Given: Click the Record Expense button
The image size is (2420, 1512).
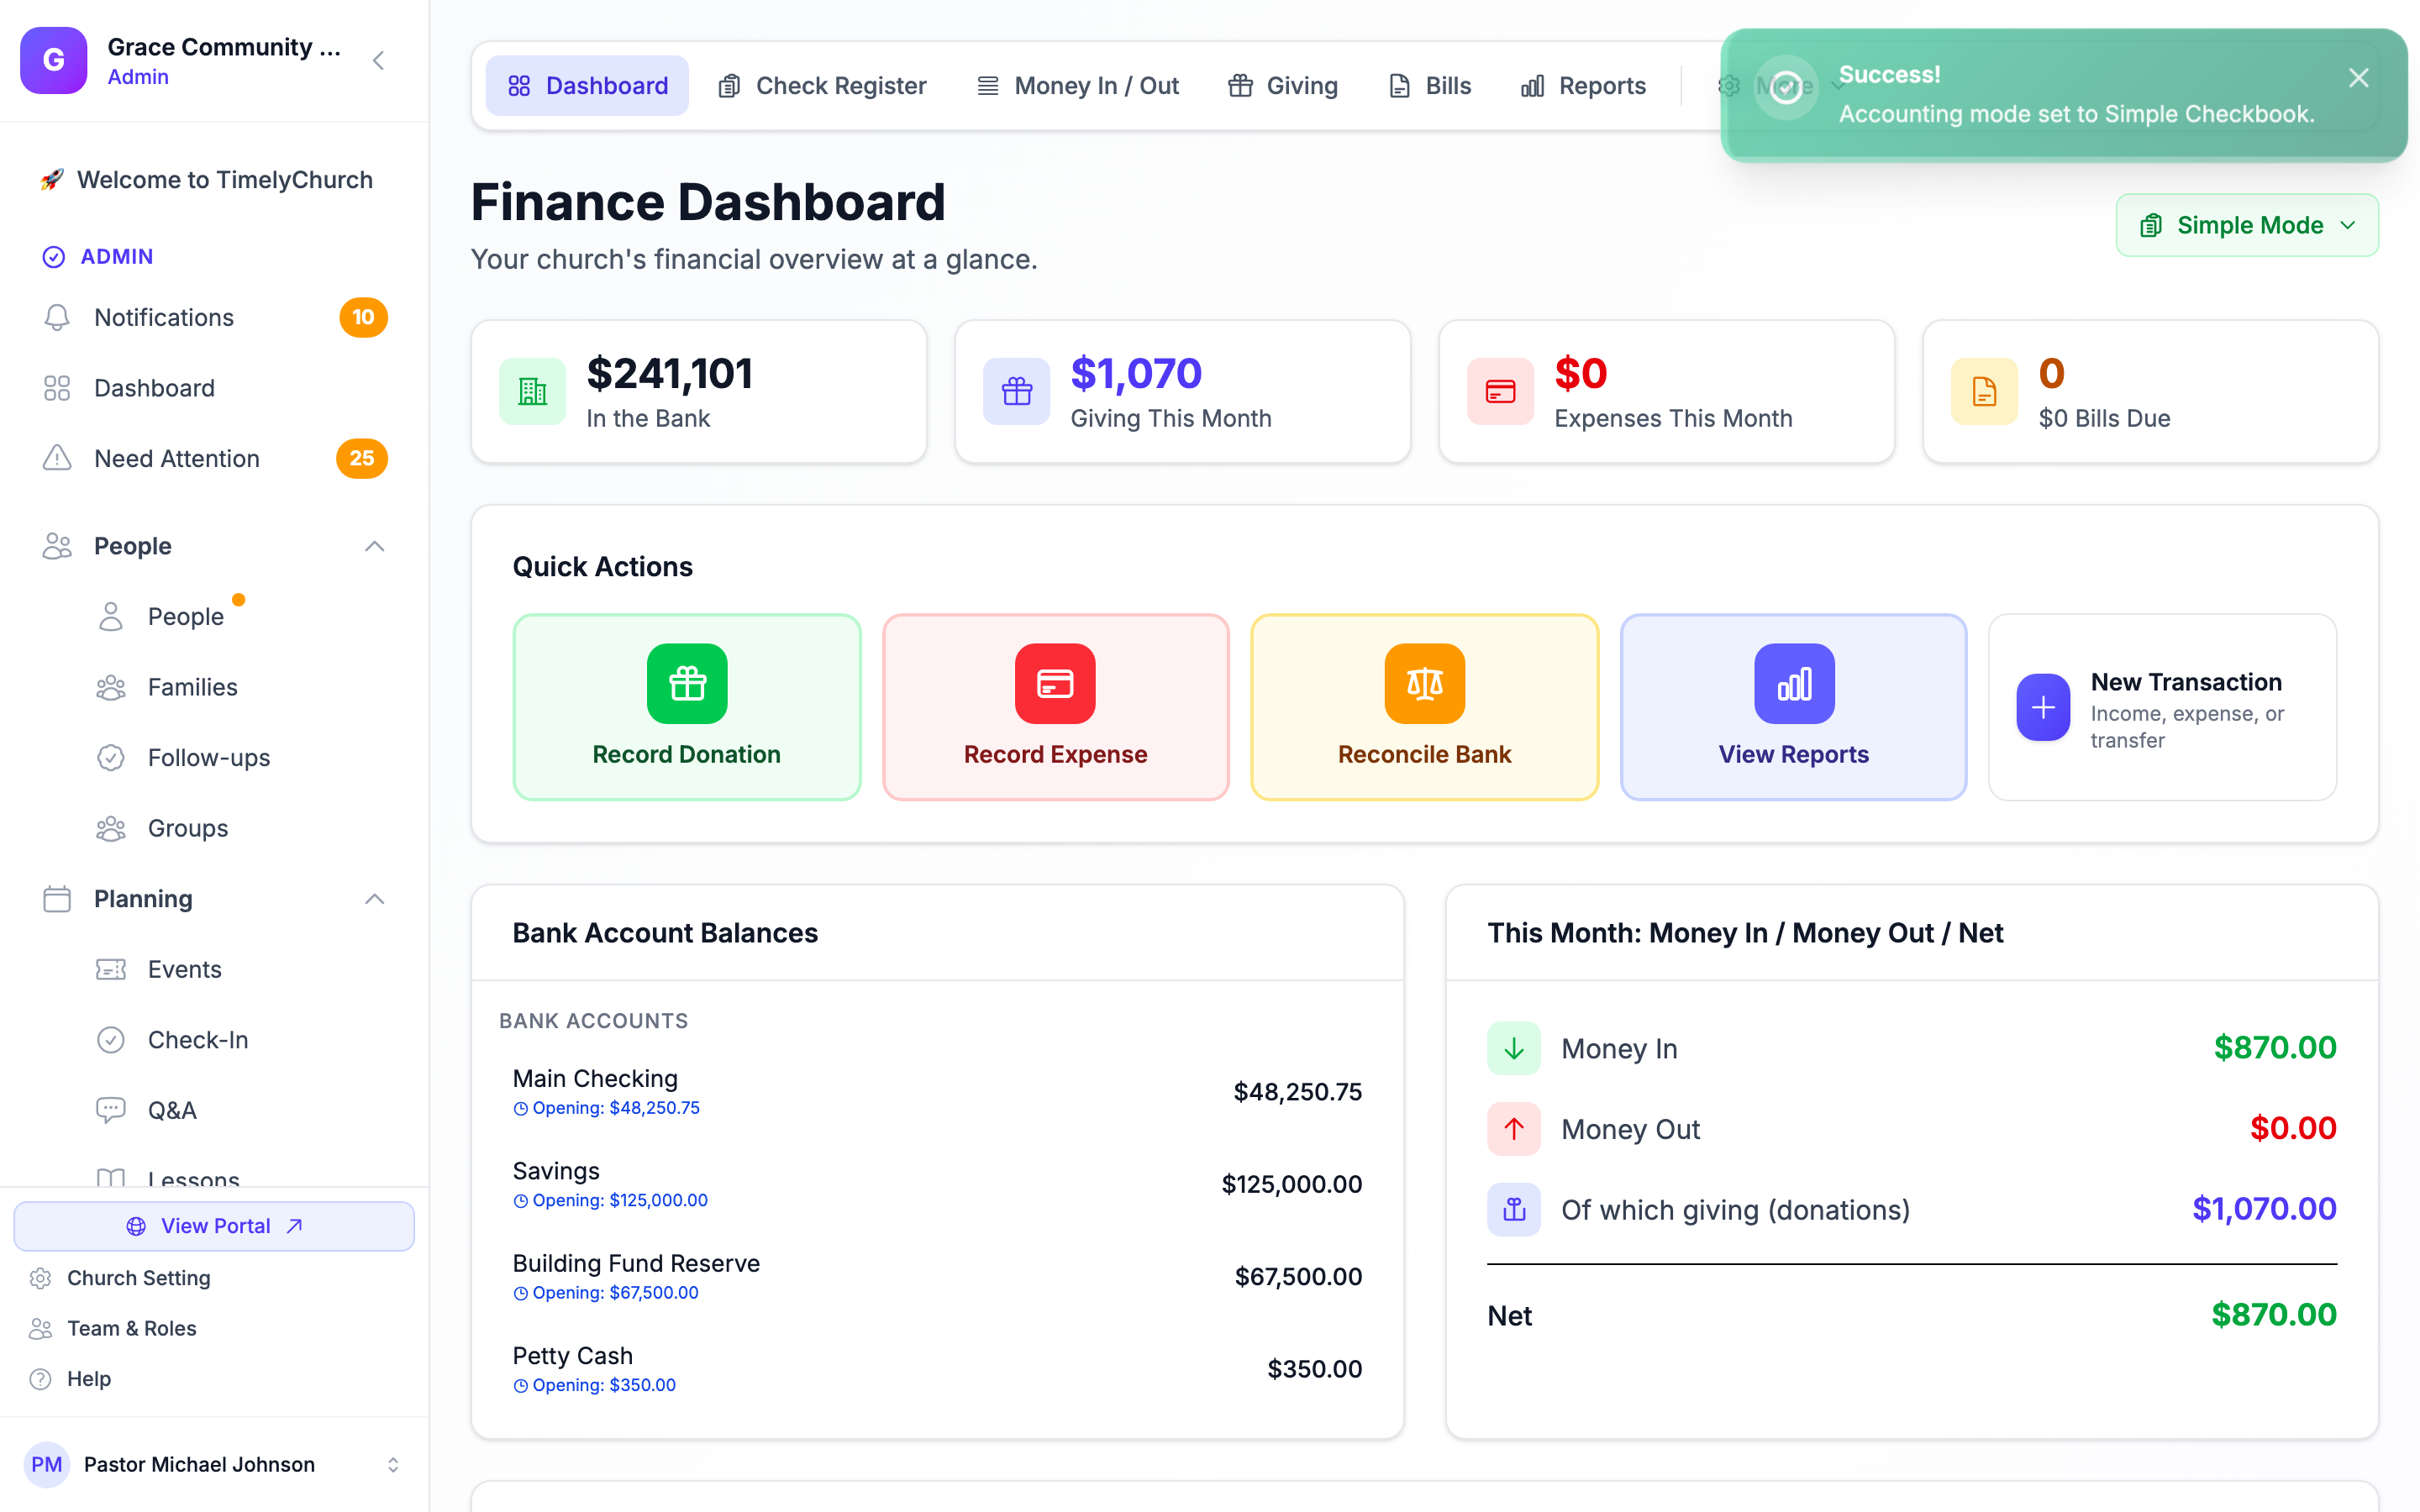Looking at the screenshot, I should click(1056, 707).
